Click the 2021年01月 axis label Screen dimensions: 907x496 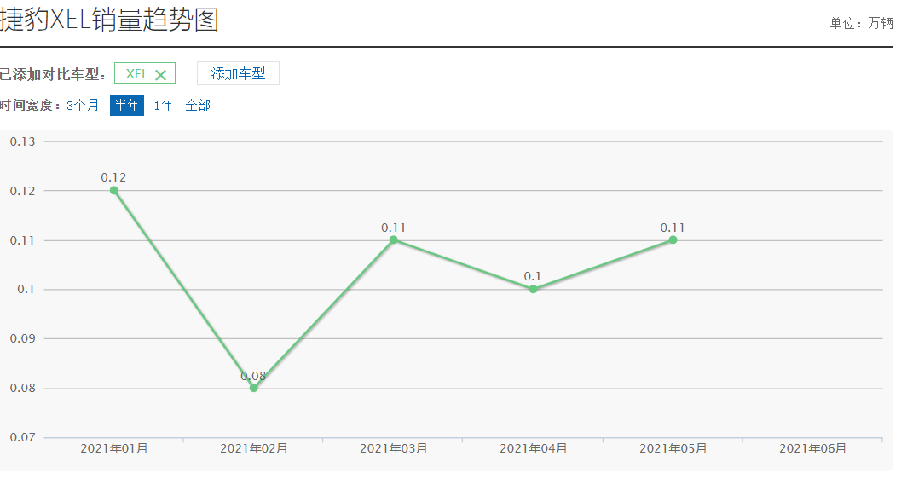pyautogui.click(x=114, y=448)
